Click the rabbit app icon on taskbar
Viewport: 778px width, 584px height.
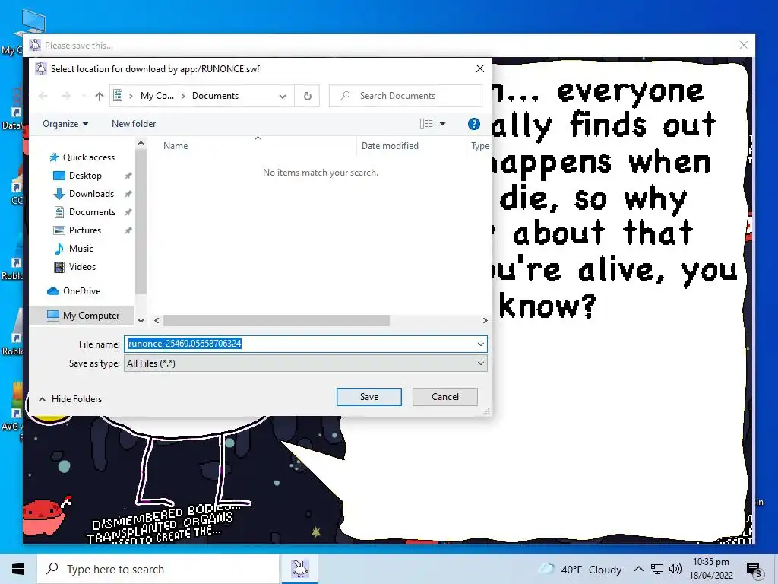coord(300,569)
